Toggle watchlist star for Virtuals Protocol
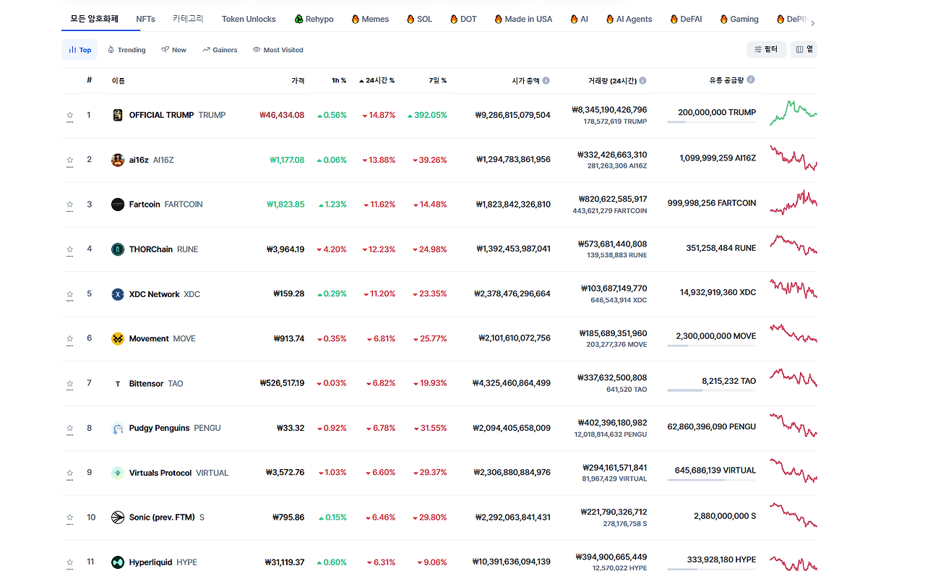Screen dimensions: 925x571 tap(70, 473)
